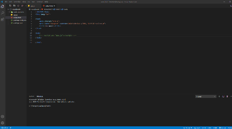Open the terminal selector dropdown showing cmd

(x=206, y=97)
